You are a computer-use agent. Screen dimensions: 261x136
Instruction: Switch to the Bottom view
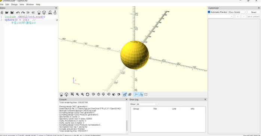104,94
